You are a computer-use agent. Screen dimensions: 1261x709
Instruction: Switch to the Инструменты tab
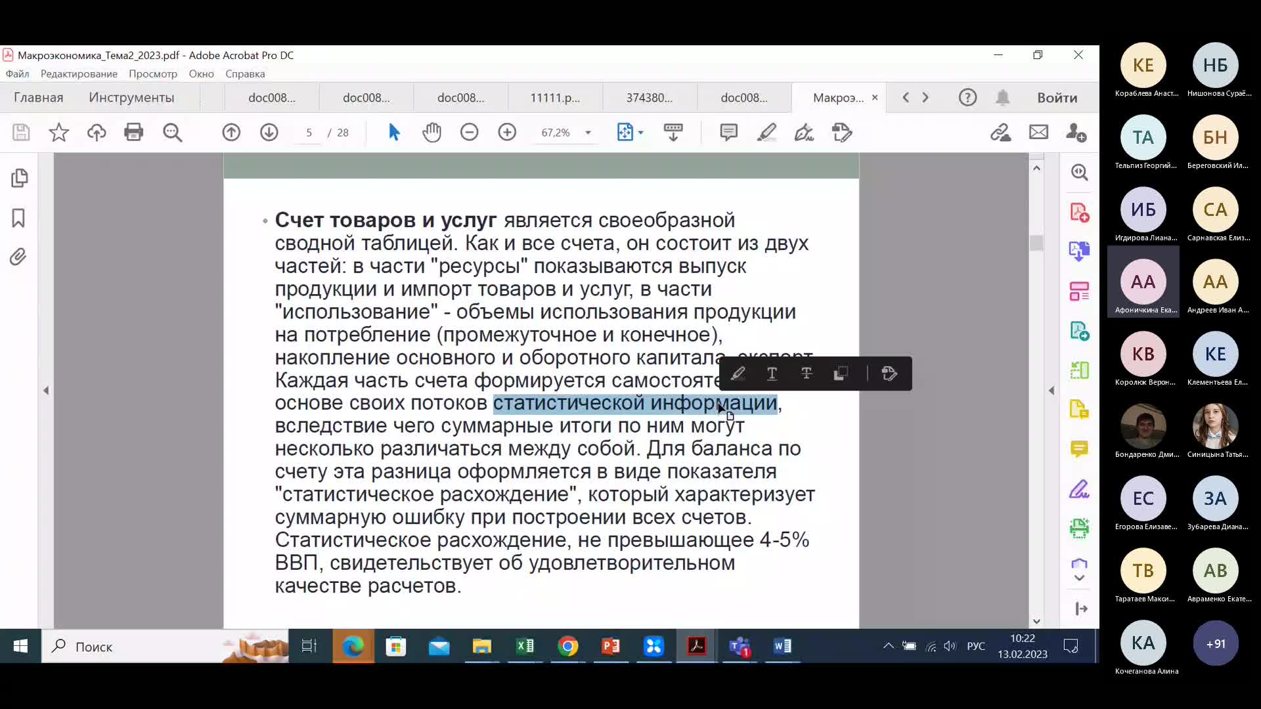(x=131, y=97)
